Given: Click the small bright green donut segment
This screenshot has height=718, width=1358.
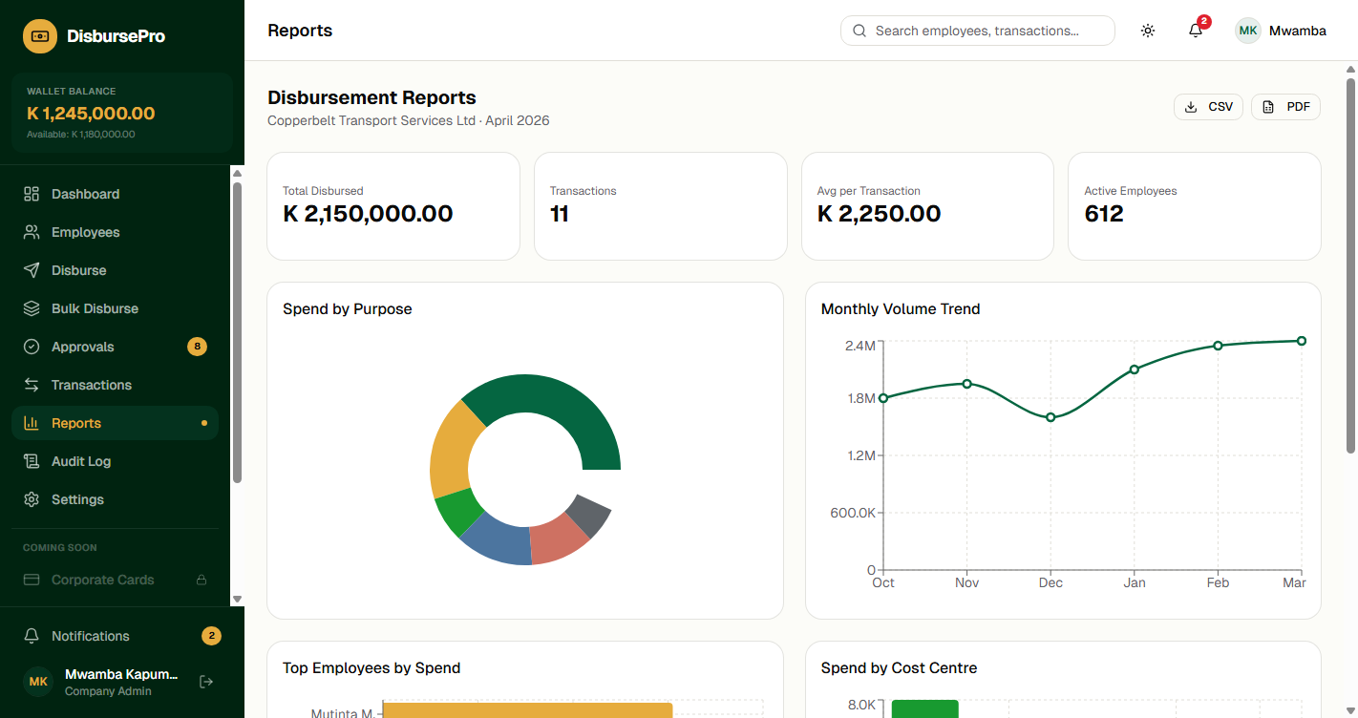Looking at the screenshot, I should [461, 511].
